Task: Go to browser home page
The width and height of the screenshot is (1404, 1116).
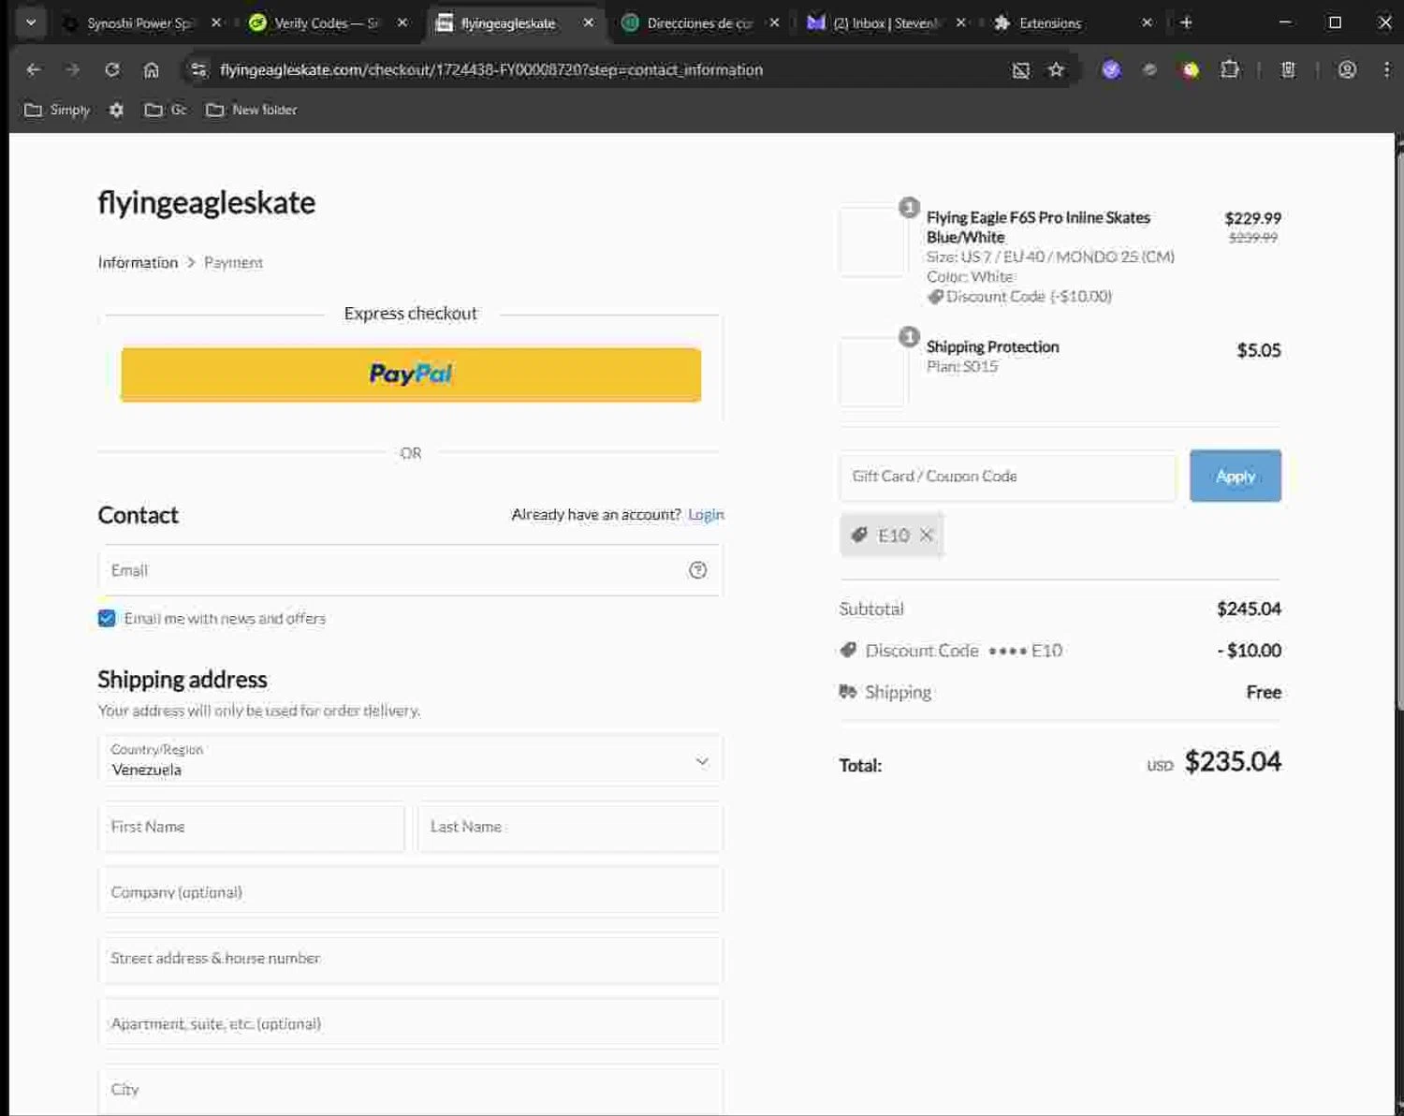Action: pyautogui.click(x=152, y=69)
